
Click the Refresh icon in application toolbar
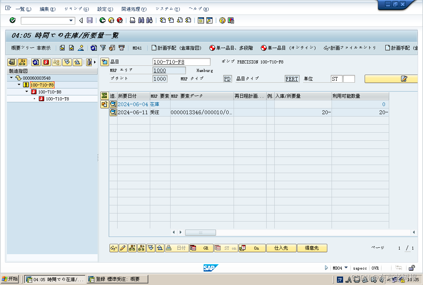pyautogui.click(x=94, y=48)
